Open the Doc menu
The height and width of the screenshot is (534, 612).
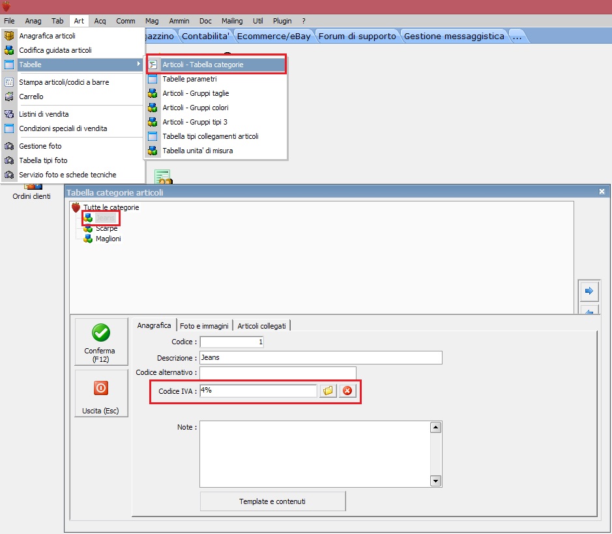(205, 21)
